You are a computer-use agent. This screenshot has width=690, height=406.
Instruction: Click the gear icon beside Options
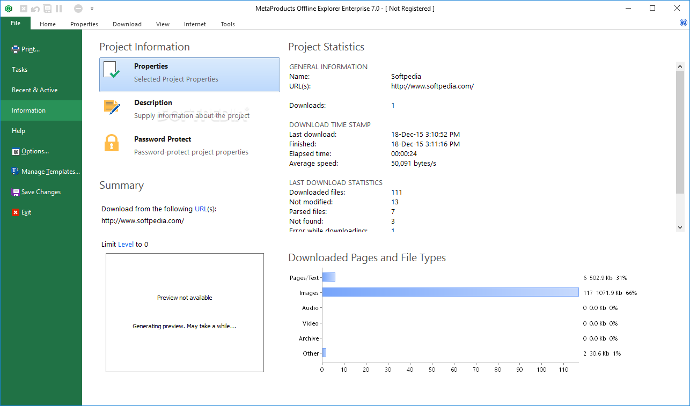coord(16,151)
